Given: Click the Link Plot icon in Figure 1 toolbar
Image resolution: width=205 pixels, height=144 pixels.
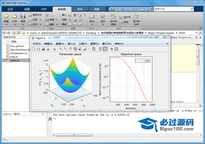Looking at the screenshot, I should pyautogui.click(x=94, y=49).
